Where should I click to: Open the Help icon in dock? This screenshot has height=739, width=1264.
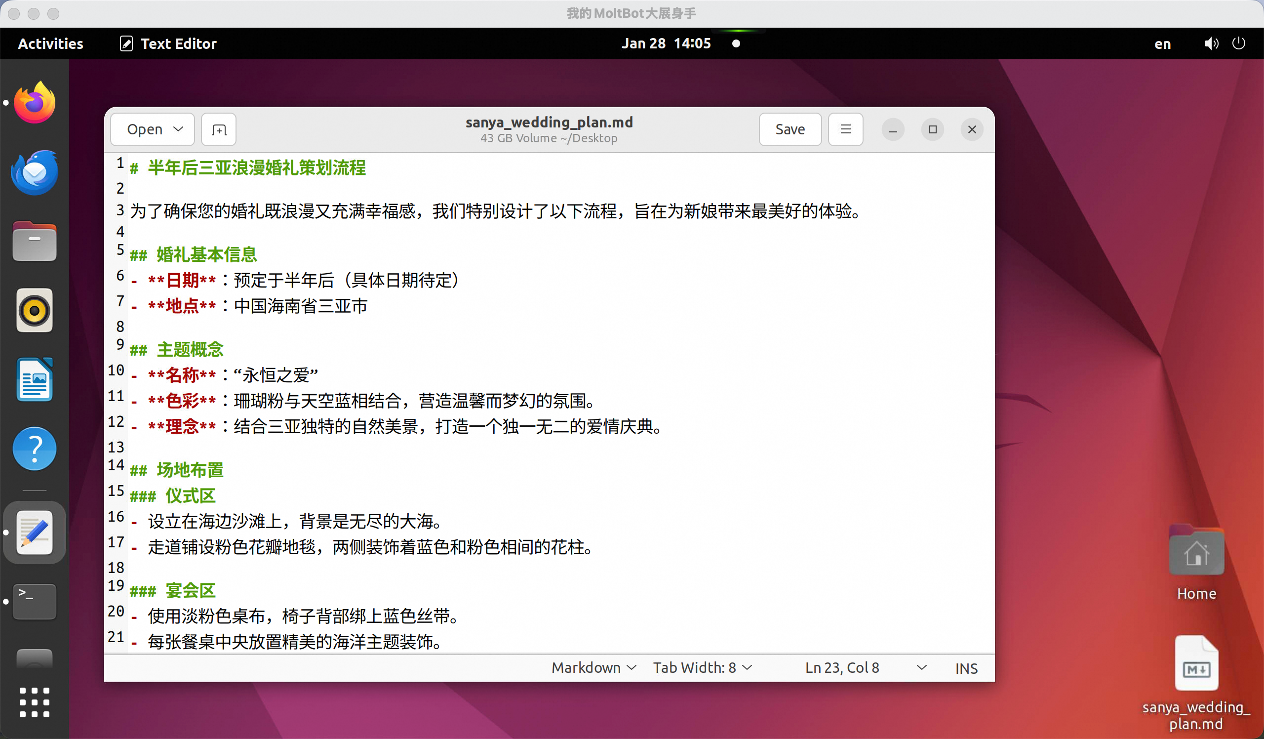pyautogui.click(x=34, y=449)
